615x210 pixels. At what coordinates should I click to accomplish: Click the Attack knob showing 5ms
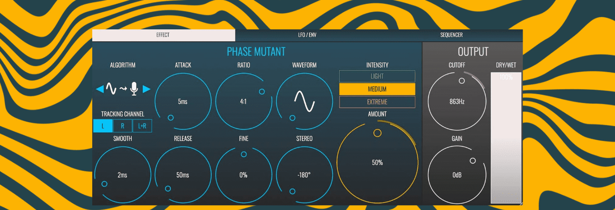[x=183, y=101]
